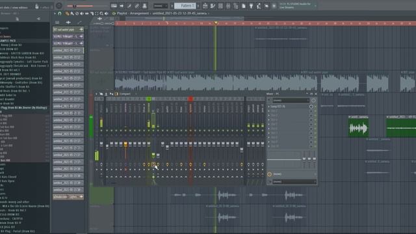Click the playhead marker on the timeline
The height and width of the screenshot is (234, 416).
pyautogui.click(x=216, y=23)
